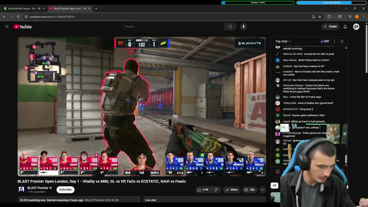Screen dimensions: 368x207
Task: Expand the Top chat dropdown
Action: tap(283, 41)
